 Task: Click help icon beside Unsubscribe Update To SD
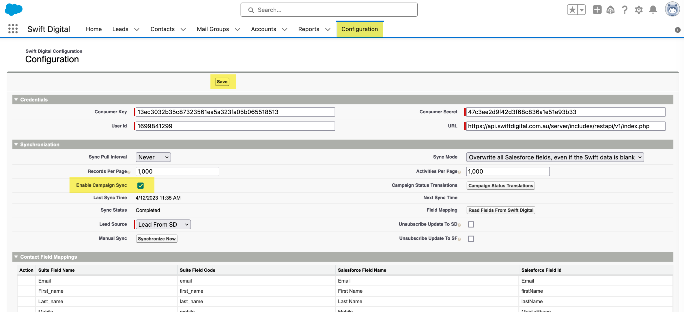[x=459, y=225]
